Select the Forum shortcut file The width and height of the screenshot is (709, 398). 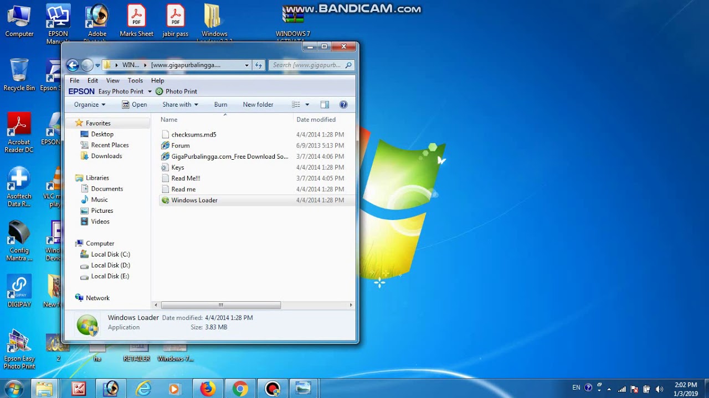pyautogui.click(x=181, y=145)
